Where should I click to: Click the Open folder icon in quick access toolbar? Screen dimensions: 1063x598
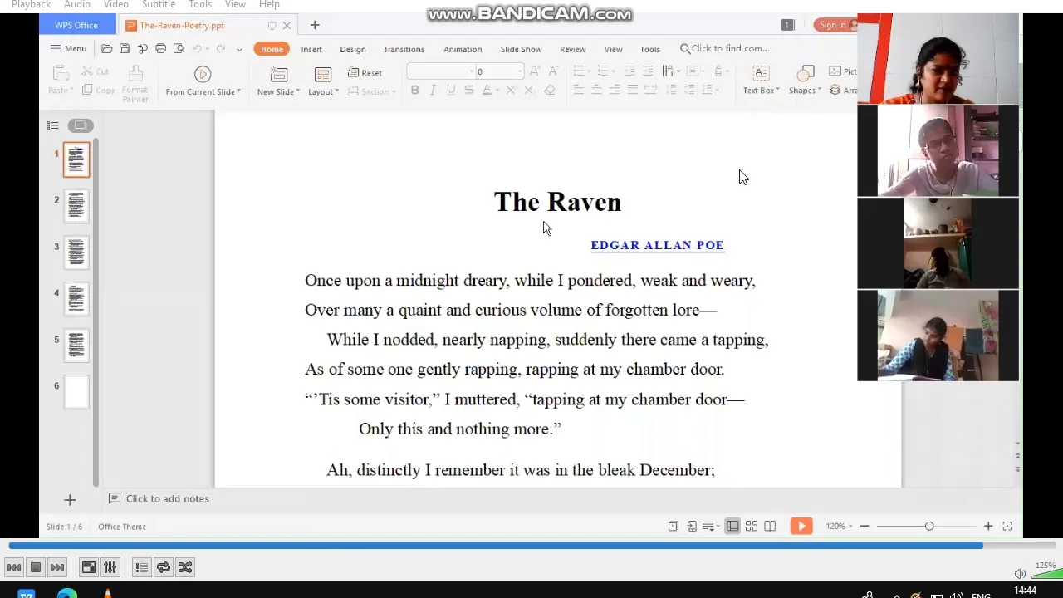click(106, 49)
